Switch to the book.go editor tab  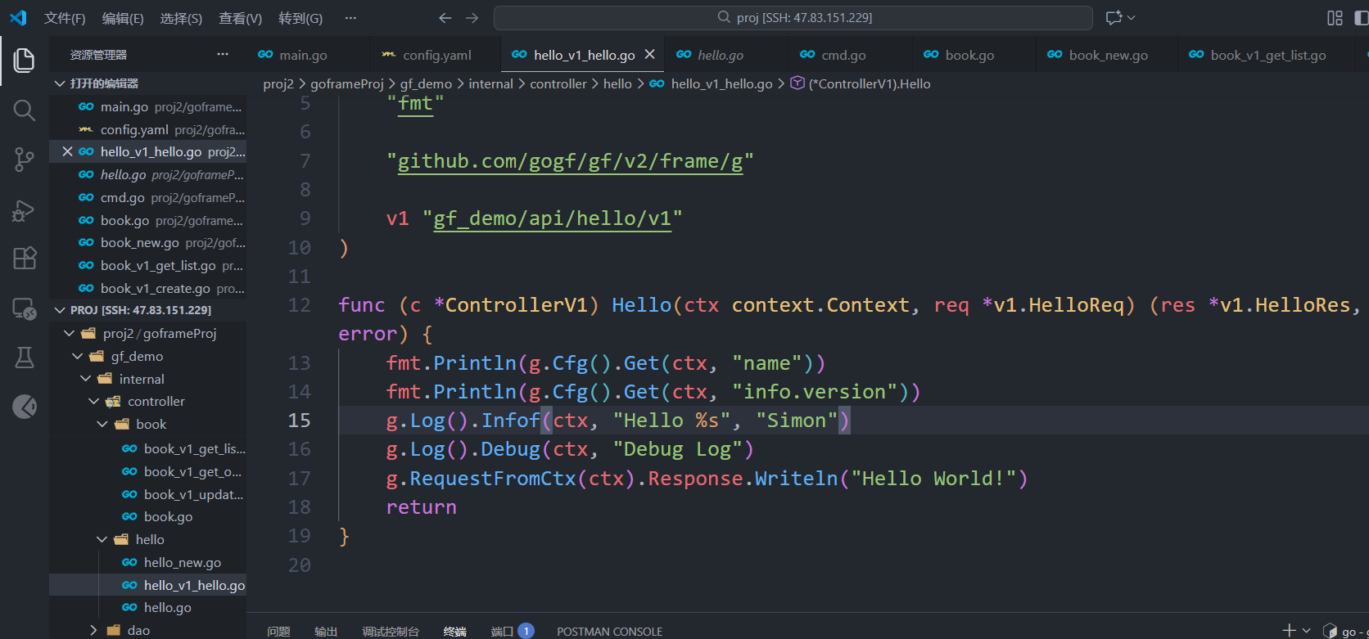click(973, 55)
